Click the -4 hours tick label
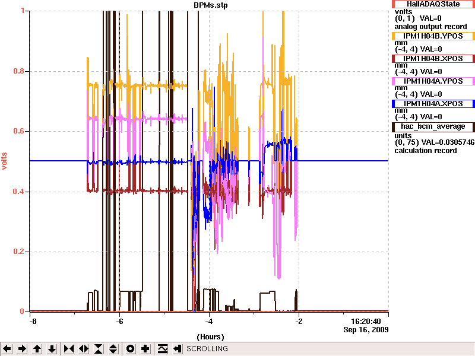 [209, 322]
